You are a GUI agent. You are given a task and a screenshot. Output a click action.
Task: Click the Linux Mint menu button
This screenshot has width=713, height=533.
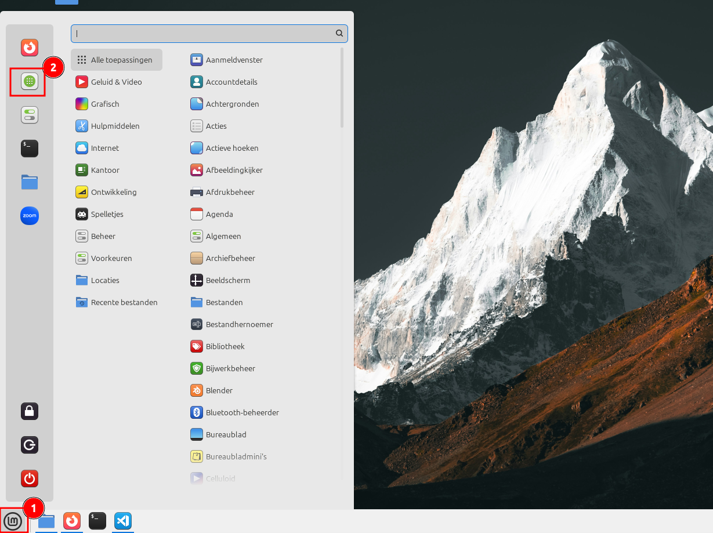[x=13, y=520]
